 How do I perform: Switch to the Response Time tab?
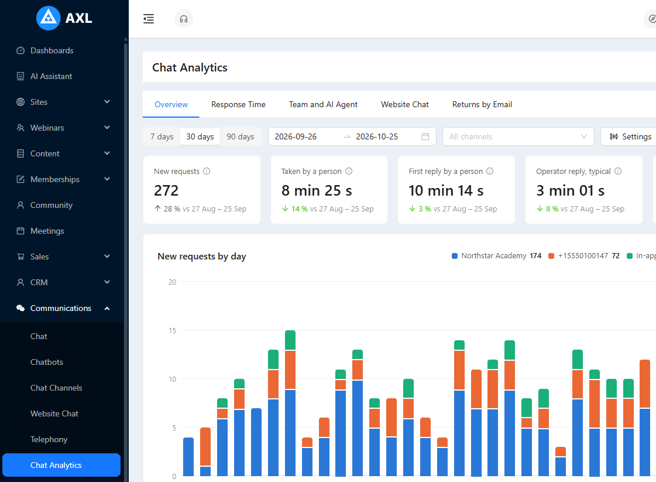[x=239, y=104]
